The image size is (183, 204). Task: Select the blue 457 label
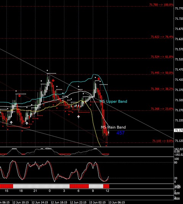pos(120,133)
